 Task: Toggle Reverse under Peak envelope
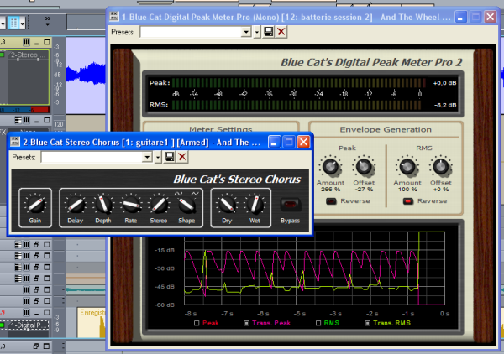[331, 201]
